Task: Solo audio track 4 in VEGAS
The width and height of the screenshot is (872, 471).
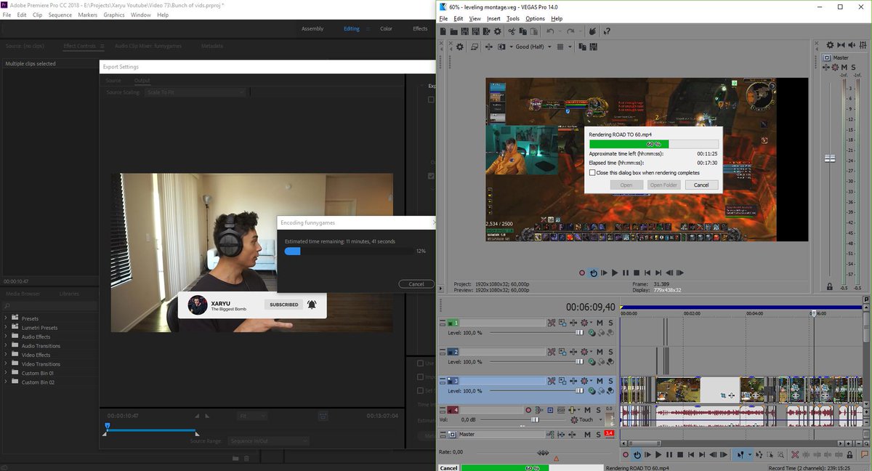Action: 598,410
